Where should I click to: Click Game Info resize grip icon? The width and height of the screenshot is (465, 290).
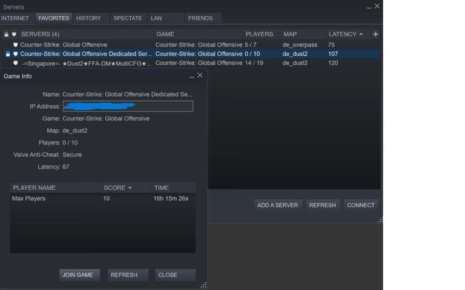pyautogui.click(x=203, y=285)
